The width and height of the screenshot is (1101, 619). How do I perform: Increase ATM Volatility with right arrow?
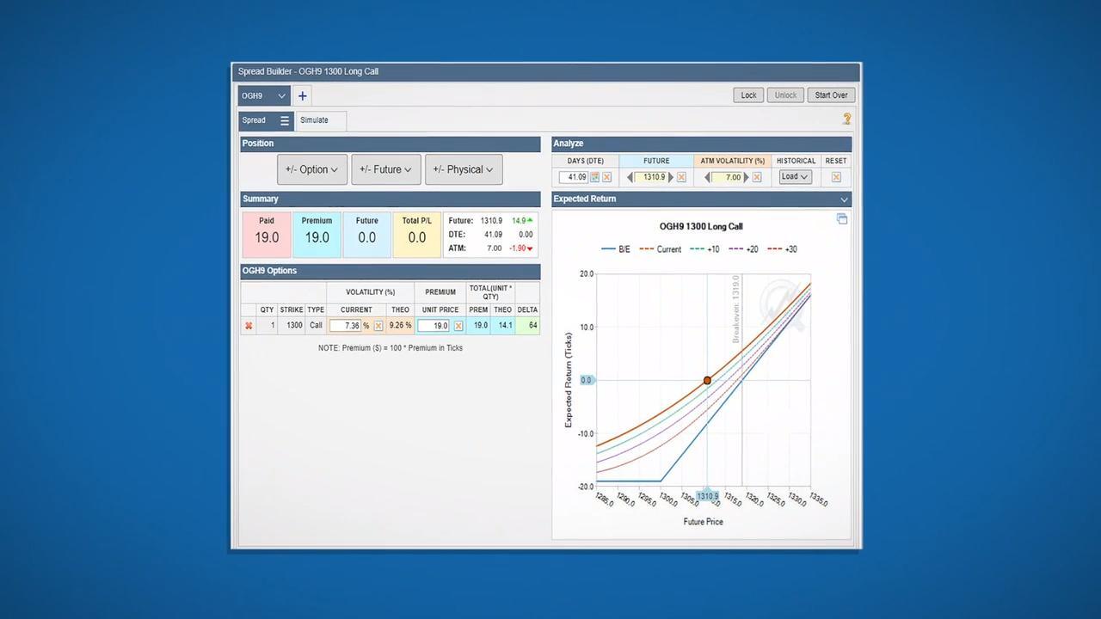pos(746,177)
